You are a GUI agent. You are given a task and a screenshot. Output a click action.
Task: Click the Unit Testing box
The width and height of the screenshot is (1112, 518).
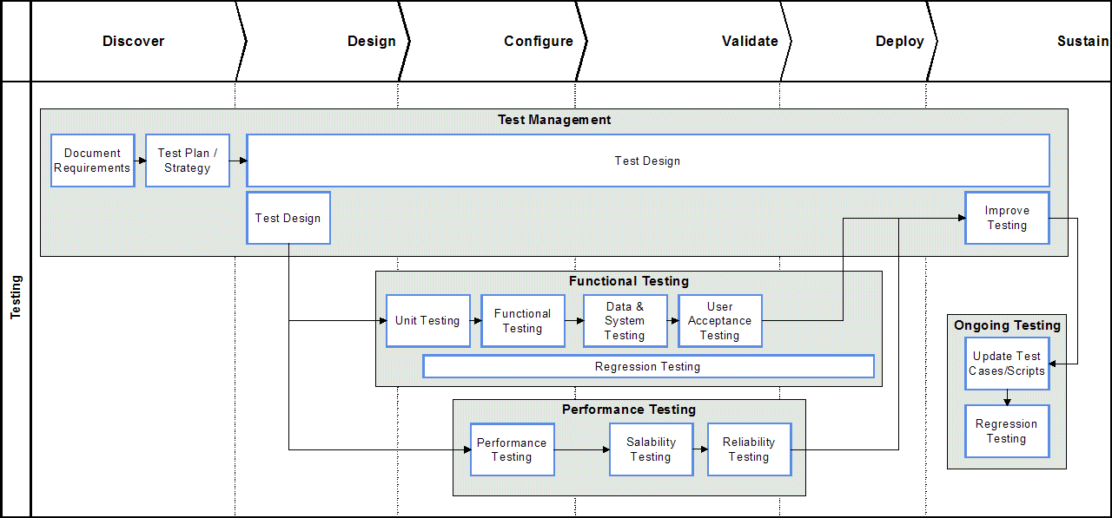(427, 320)
